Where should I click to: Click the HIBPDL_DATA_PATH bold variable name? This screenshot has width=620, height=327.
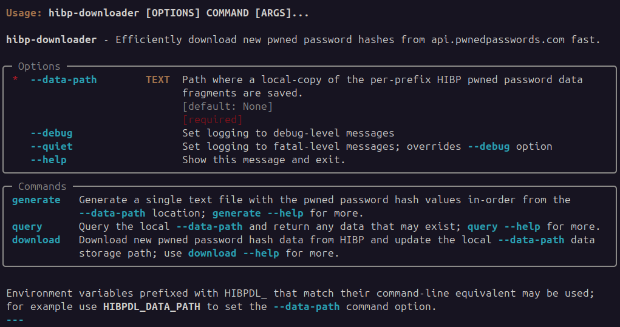click(152, 307)
